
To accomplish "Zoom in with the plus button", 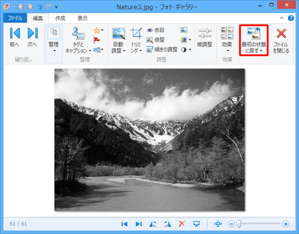I will pyautogui.click(x=286, y=224).
